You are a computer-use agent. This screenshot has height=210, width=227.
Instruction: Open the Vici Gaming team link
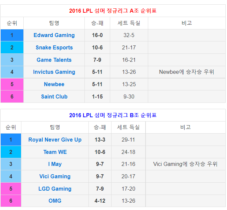tap(55, 176)
